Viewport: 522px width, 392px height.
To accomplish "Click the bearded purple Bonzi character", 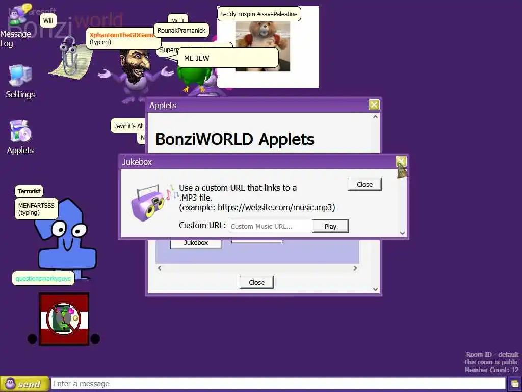I will 135,76.
